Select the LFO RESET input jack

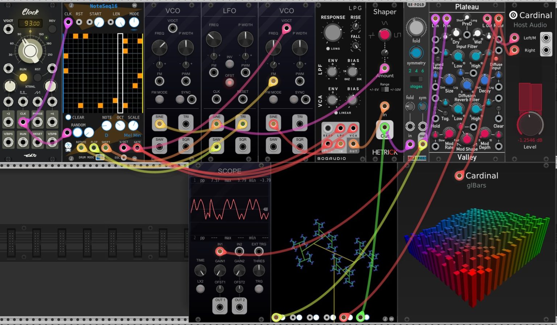pos(243,99)
